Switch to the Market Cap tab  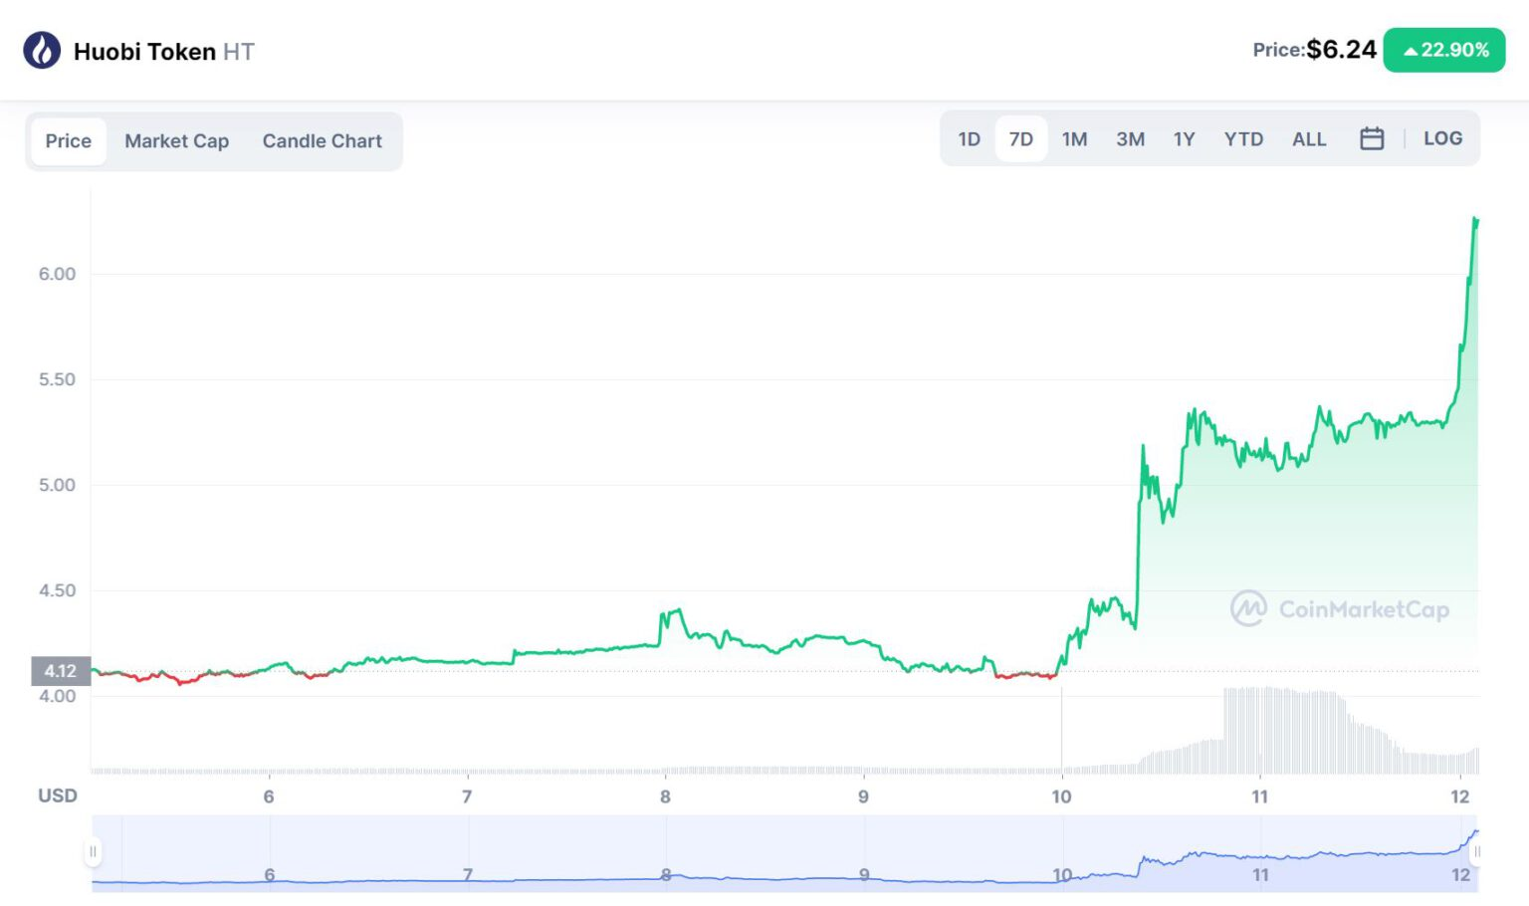click(x=176, y=141)
